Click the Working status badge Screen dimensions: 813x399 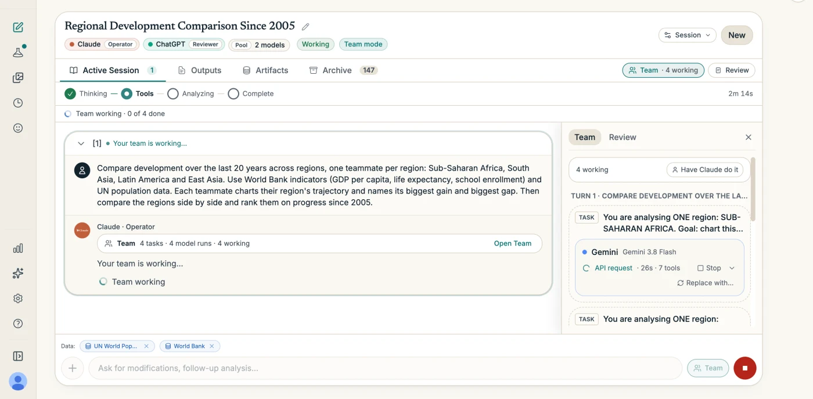tap(315, 44)
